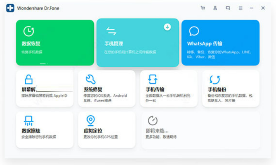276x165 pixels.
Task: Open the 数据恢复 tile title
Action: point(31,44)
